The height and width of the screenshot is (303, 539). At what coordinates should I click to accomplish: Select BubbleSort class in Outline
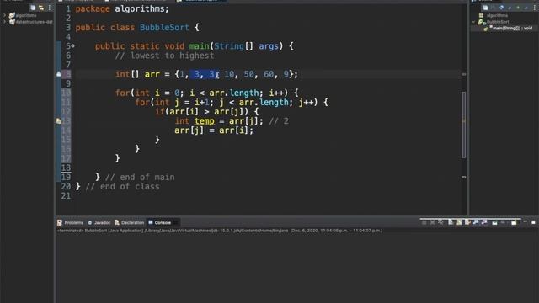(498, 22)
